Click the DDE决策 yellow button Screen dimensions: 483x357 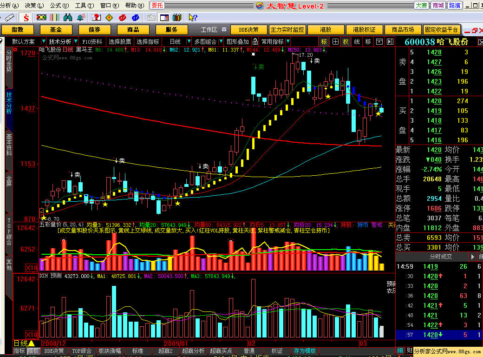248,30
